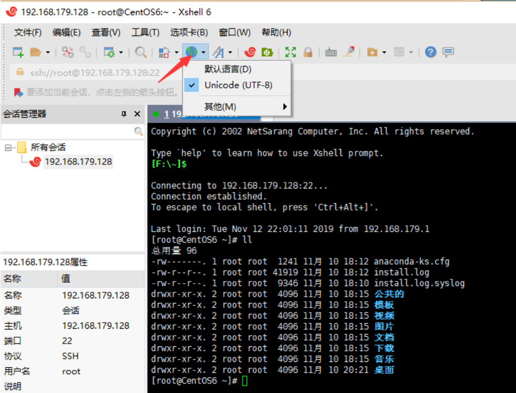Click the padlock Lock Screen icon

308,52
